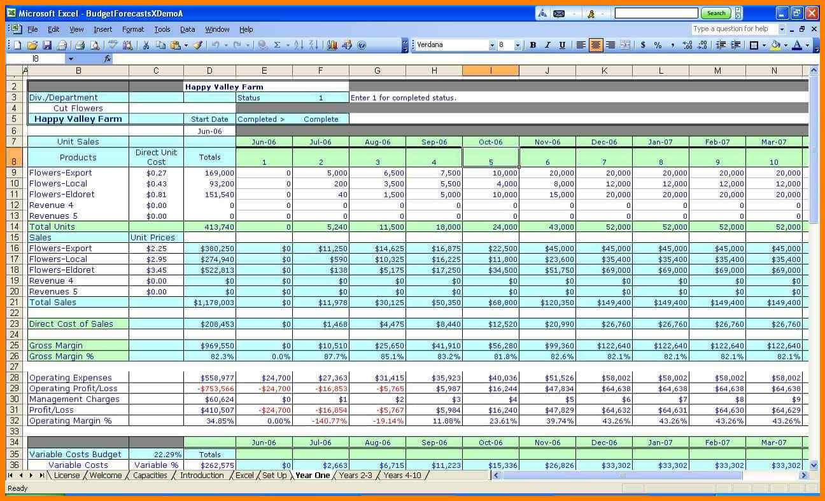Toggle Italic formatting
The height and width of the screenshot is (501, 825).
[x=547, y=45]
